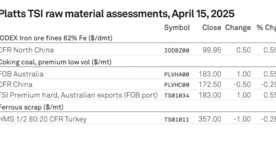Click the Ferrous scrap ($/mt) section heading
This screenshot has width=276, height=158.
[31, 107]
